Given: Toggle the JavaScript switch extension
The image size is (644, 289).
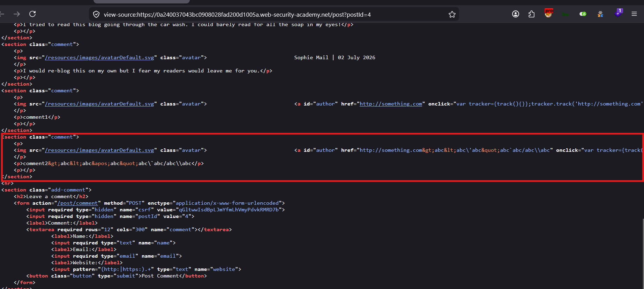Looking at the screenshot, I should coord(583,14).
